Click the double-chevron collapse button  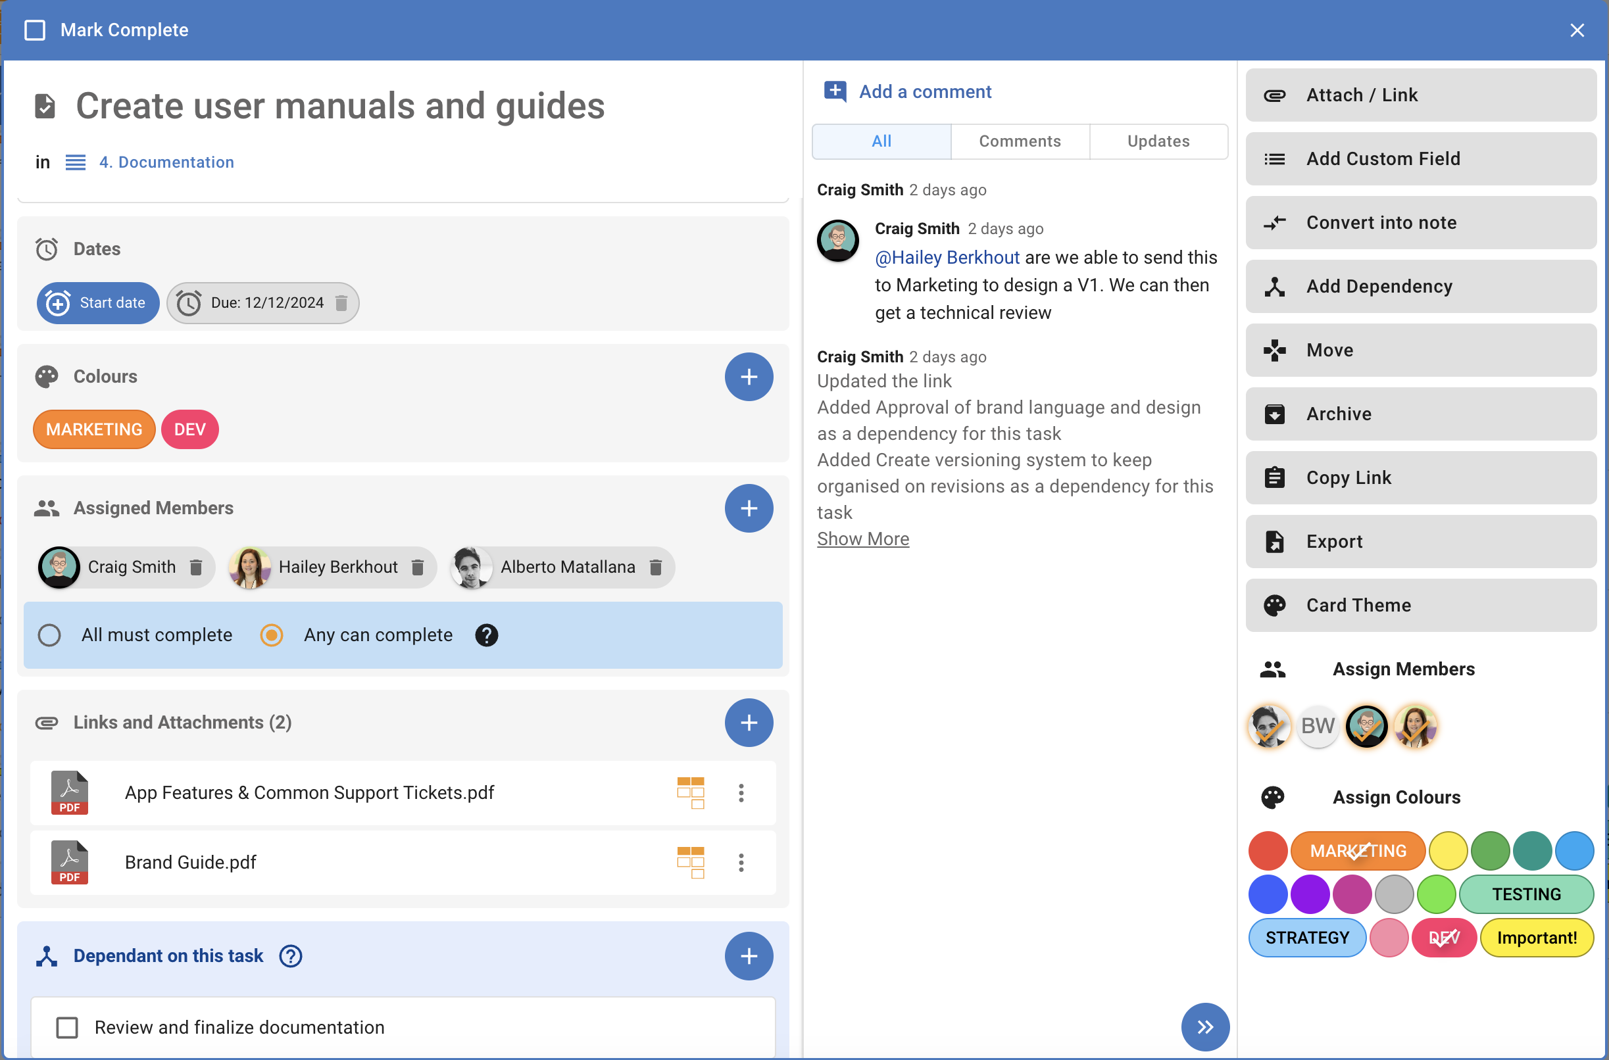click(1204, 1027)
